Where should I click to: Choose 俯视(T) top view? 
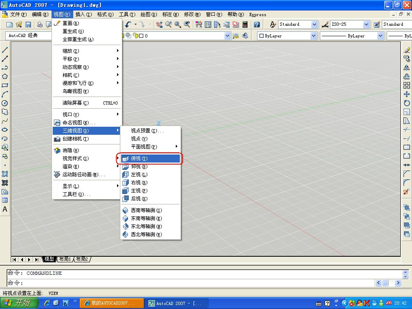point(150,159)
